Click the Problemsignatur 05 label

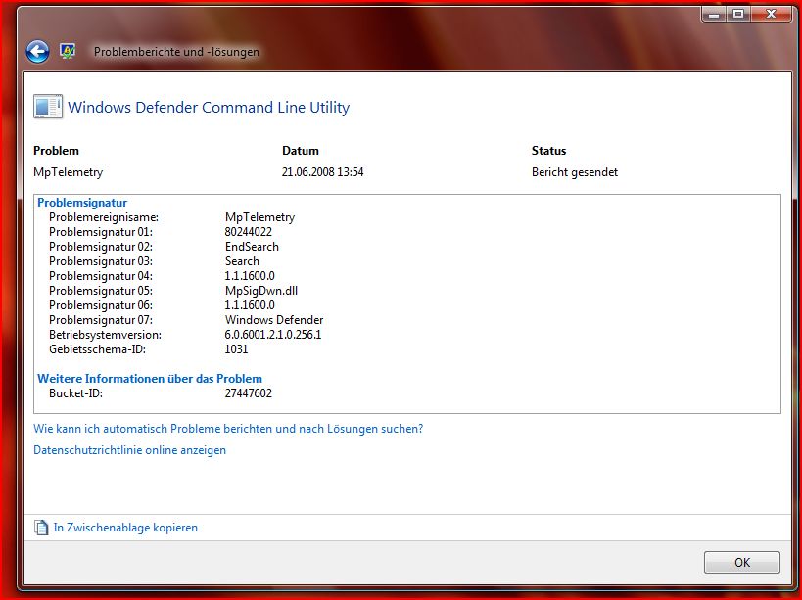click(x=101, y=291)
